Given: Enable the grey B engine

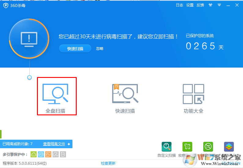Looking at the screenshot, I should [63, 154].
